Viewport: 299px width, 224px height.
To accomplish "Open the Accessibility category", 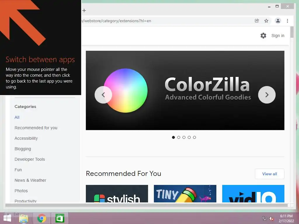I will 26,138.
